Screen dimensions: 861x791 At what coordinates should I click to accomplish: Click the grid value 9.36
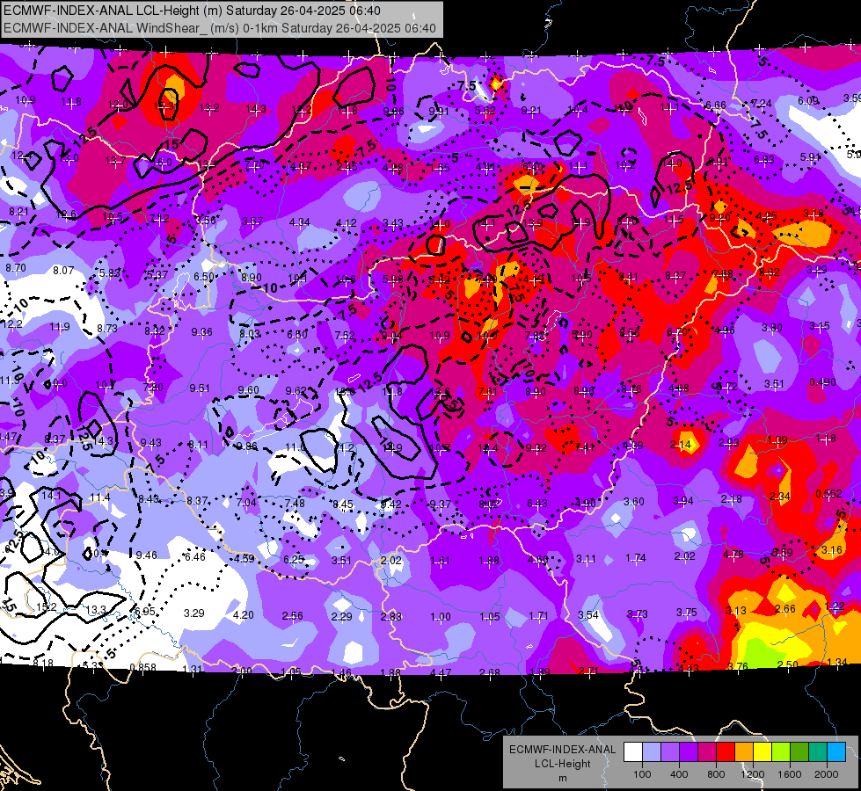(x=202, y=332)
